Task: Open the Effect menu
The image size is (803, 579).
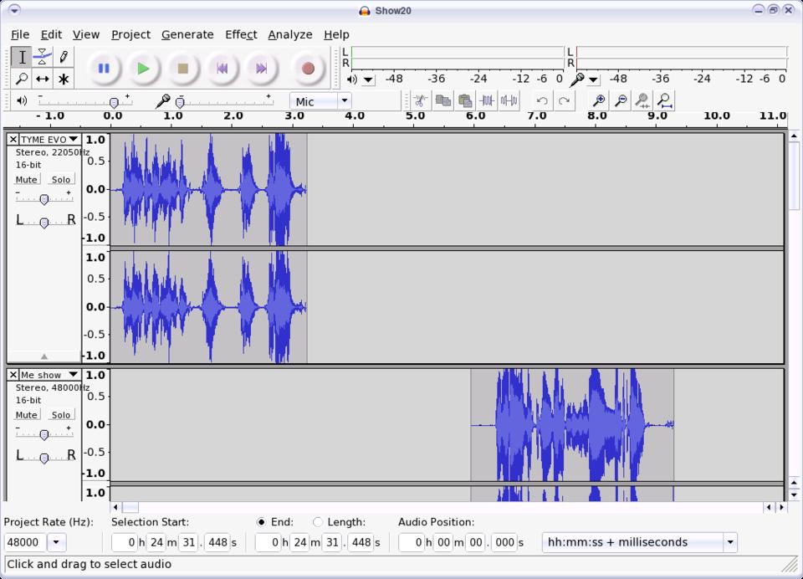Action: [240, 34]
